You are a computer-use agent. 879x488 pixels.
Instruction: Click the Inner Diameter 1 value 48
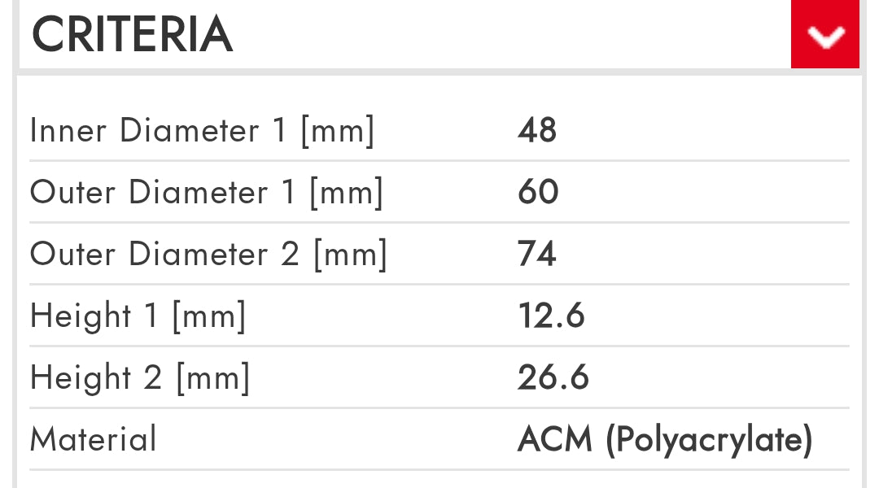point(537,131)
